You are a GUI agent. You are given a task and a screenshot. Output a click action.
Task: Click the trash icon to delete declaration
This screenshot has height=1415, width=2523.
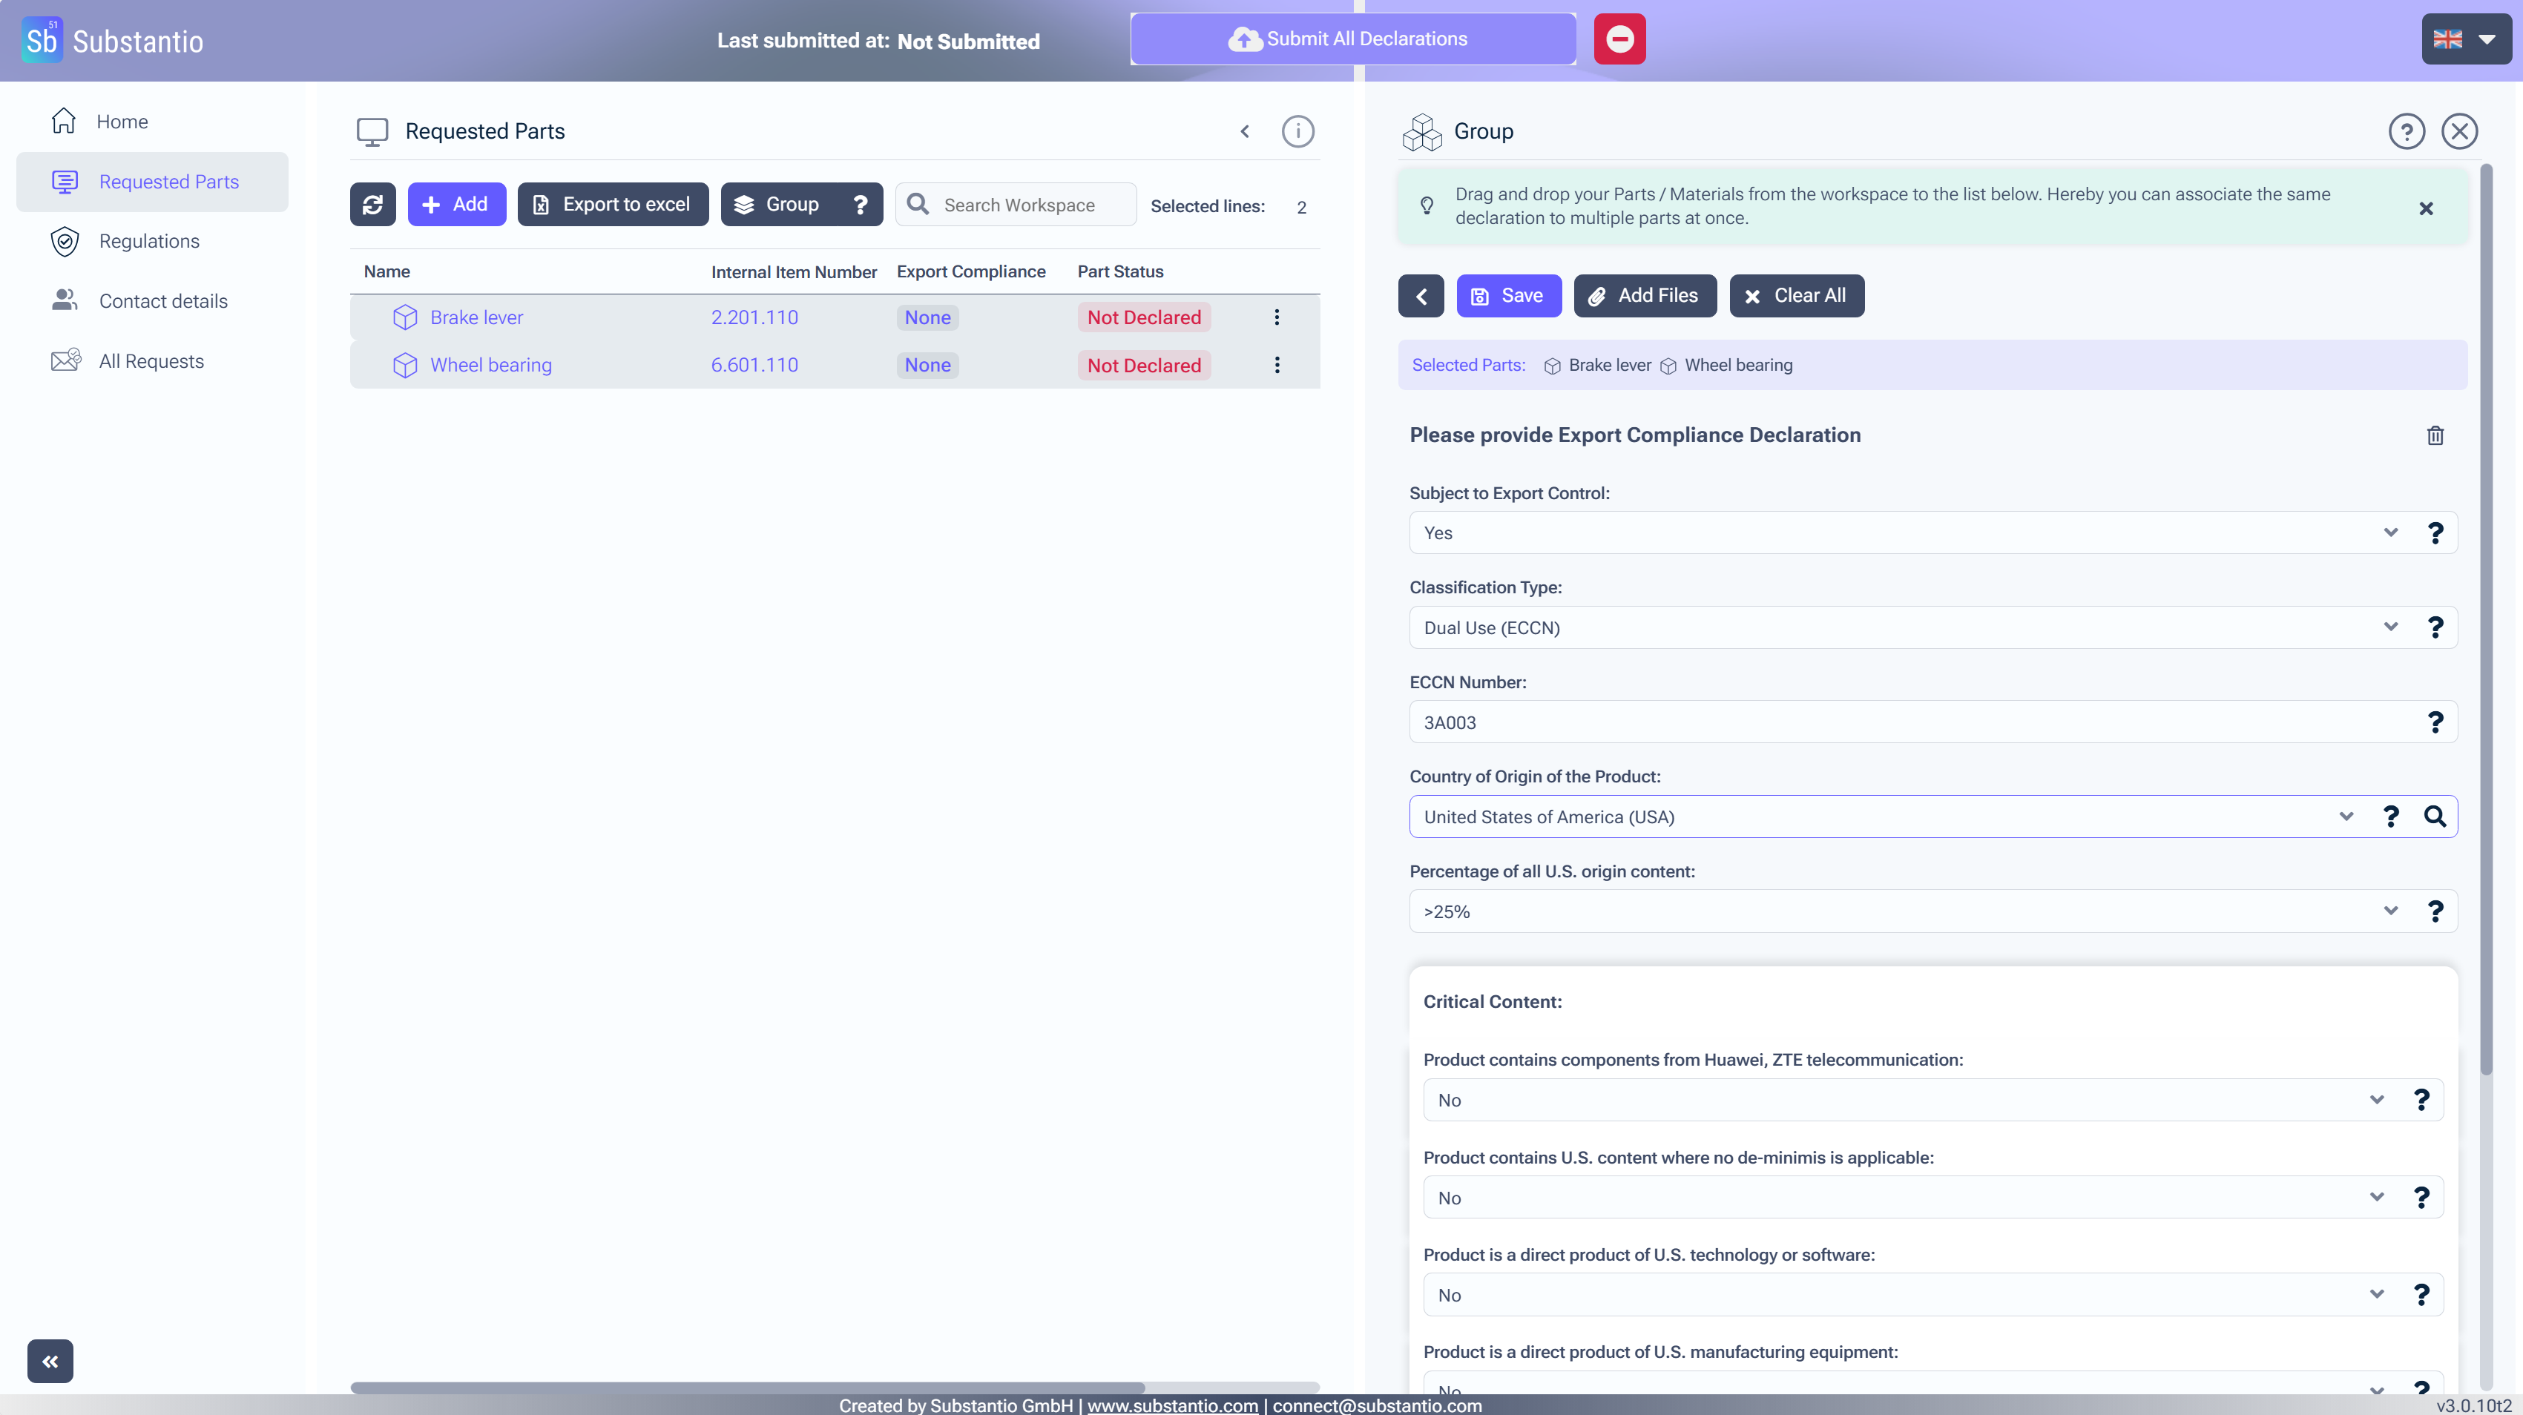click(2435, 436)
